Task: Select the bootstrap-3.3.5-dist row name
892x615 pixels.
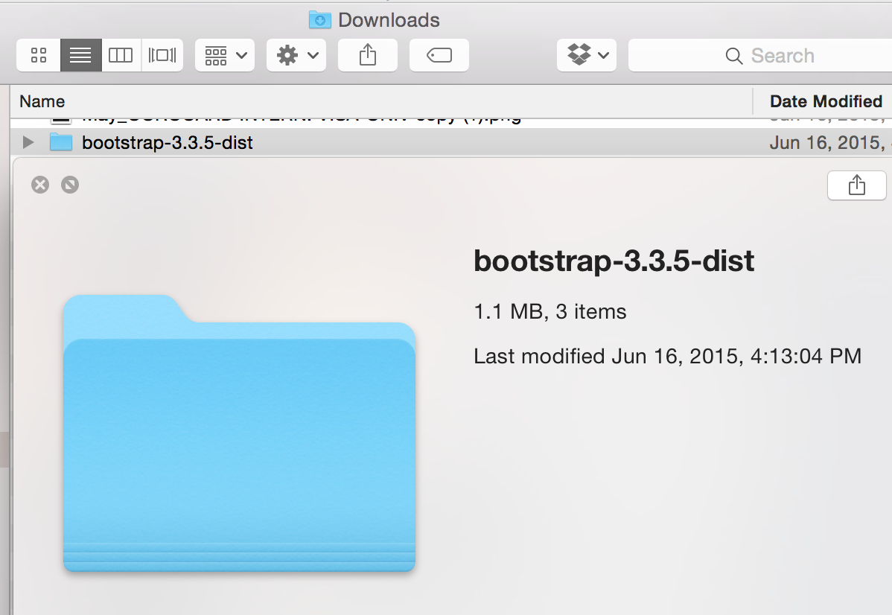Action: pyautogui.click(x=168, y=142)
